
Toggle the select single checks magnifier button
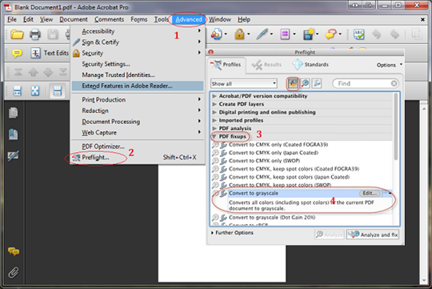click(305, 83)
